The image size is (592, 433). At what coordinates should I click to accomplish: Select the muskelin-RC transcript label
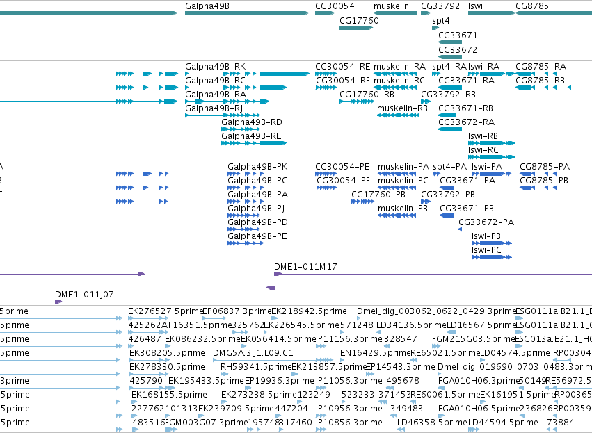(399, 81)
